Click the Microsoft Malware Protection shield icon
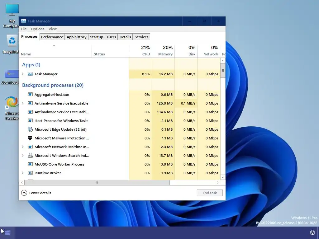This screenshot has width=319, height=239. pos(30,138)
